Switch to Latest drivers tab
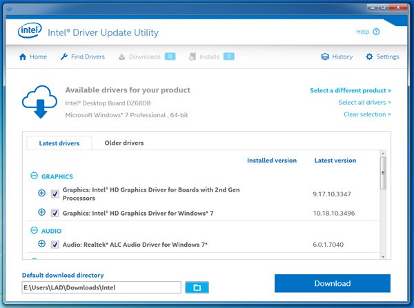Screen dimensions: 414x308 coord(59,143)
